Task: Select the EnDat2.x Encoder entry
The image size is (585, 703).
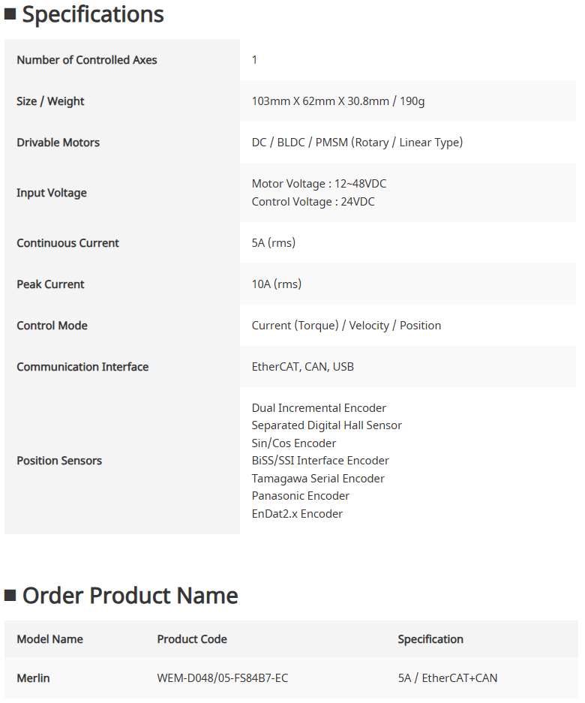Action: click(297, 514)
